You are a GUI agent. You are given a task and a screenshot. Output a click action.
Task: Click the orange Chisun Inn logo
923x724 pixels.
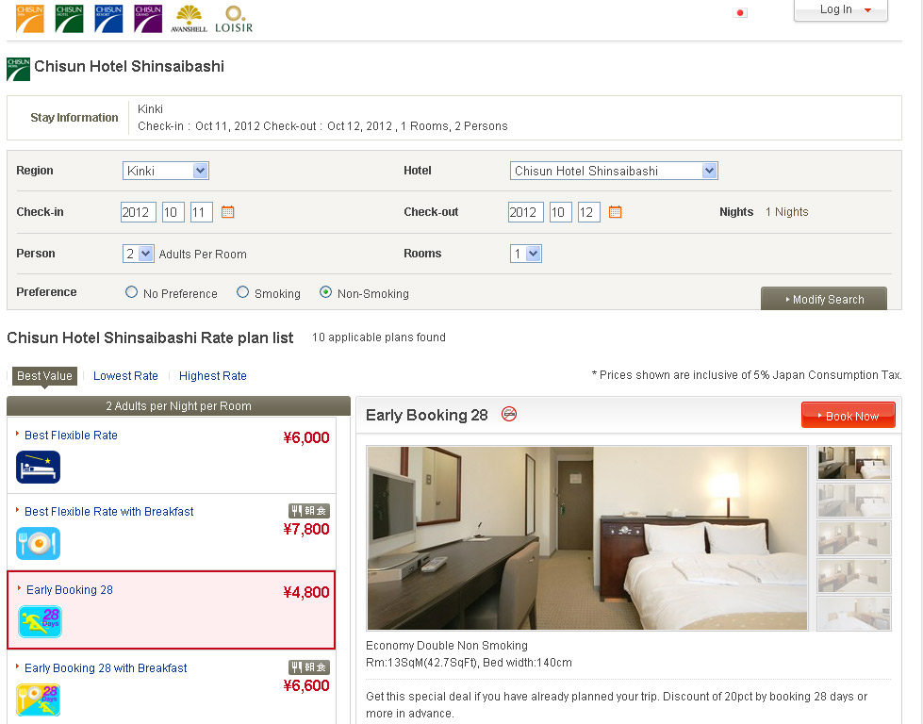(x=29, y=18)
